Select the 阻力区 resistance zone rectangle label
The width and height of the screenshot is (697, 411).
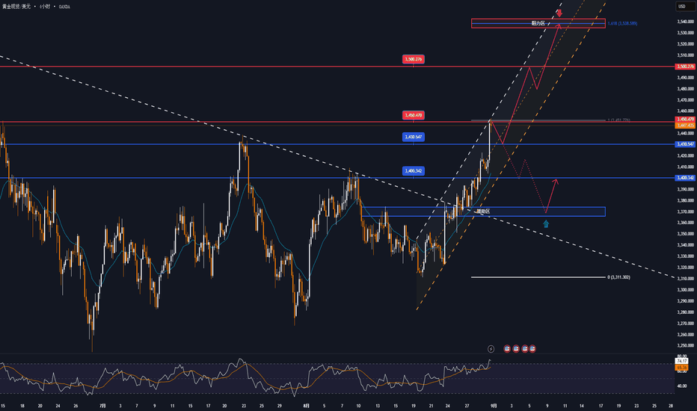pyautogui.click(x=538, y=23)
